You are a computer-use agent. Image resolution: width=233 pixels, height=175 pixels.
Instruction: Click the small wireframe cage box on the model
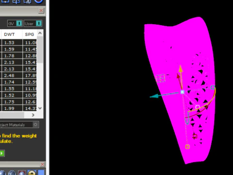click(x=160, y=78)
